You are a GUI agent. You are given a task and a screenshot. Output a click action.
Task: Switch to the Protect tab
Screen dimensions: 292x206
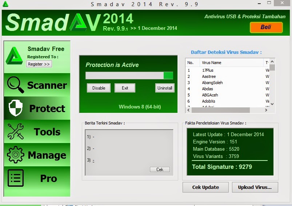pyautogui.click(x=37, y=108)
